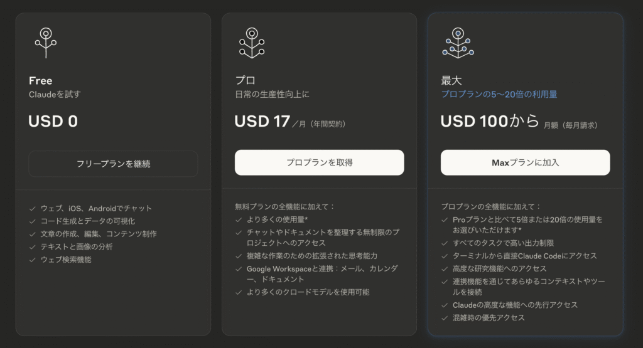Click the USD 100から price label
This screenshot has width=643, height=348.
(490, 121)
